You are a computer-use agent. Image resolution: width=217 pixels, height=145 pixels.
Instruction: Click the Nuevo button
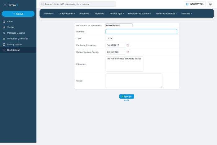point(18,14)
